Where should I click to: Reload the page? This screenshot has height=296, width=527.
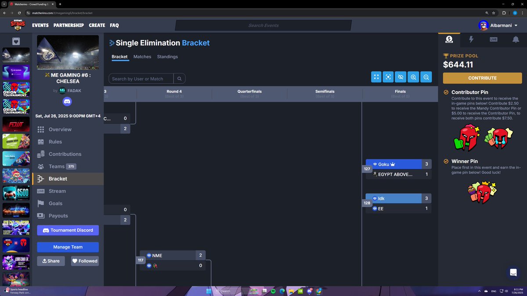pos(19,13)
